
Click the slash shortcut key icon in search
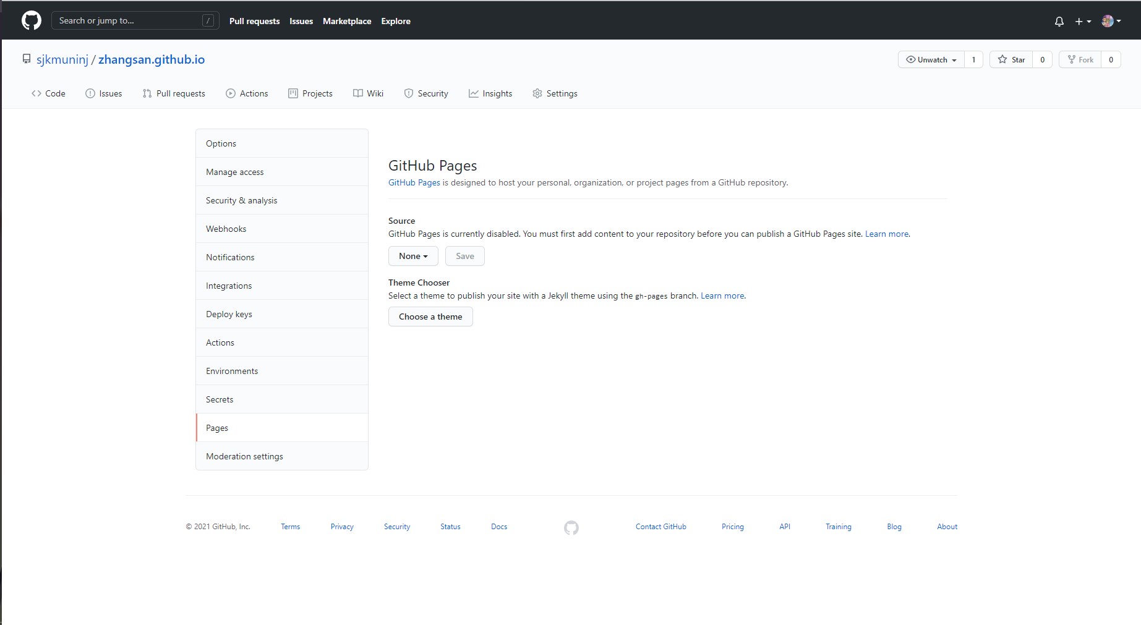pyautogui.click(x=208, y=20)
